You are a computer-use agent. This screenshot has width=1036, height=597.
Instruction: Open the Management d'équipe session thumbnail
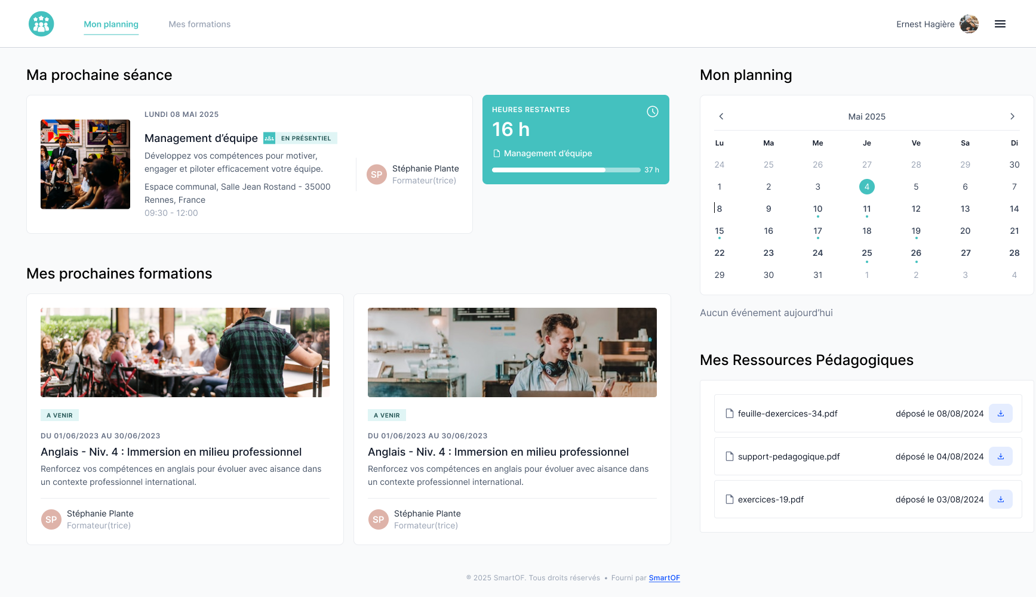[85, 164]
